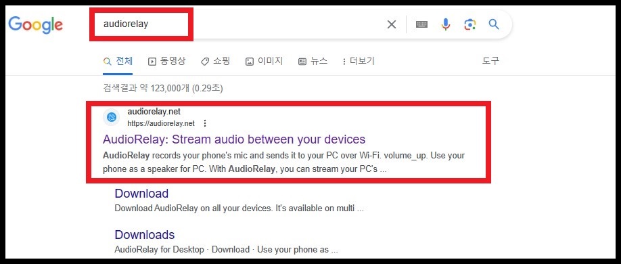Open Google Lens image search icon
This screenshot has height=264, width=621.
(469, 24)
